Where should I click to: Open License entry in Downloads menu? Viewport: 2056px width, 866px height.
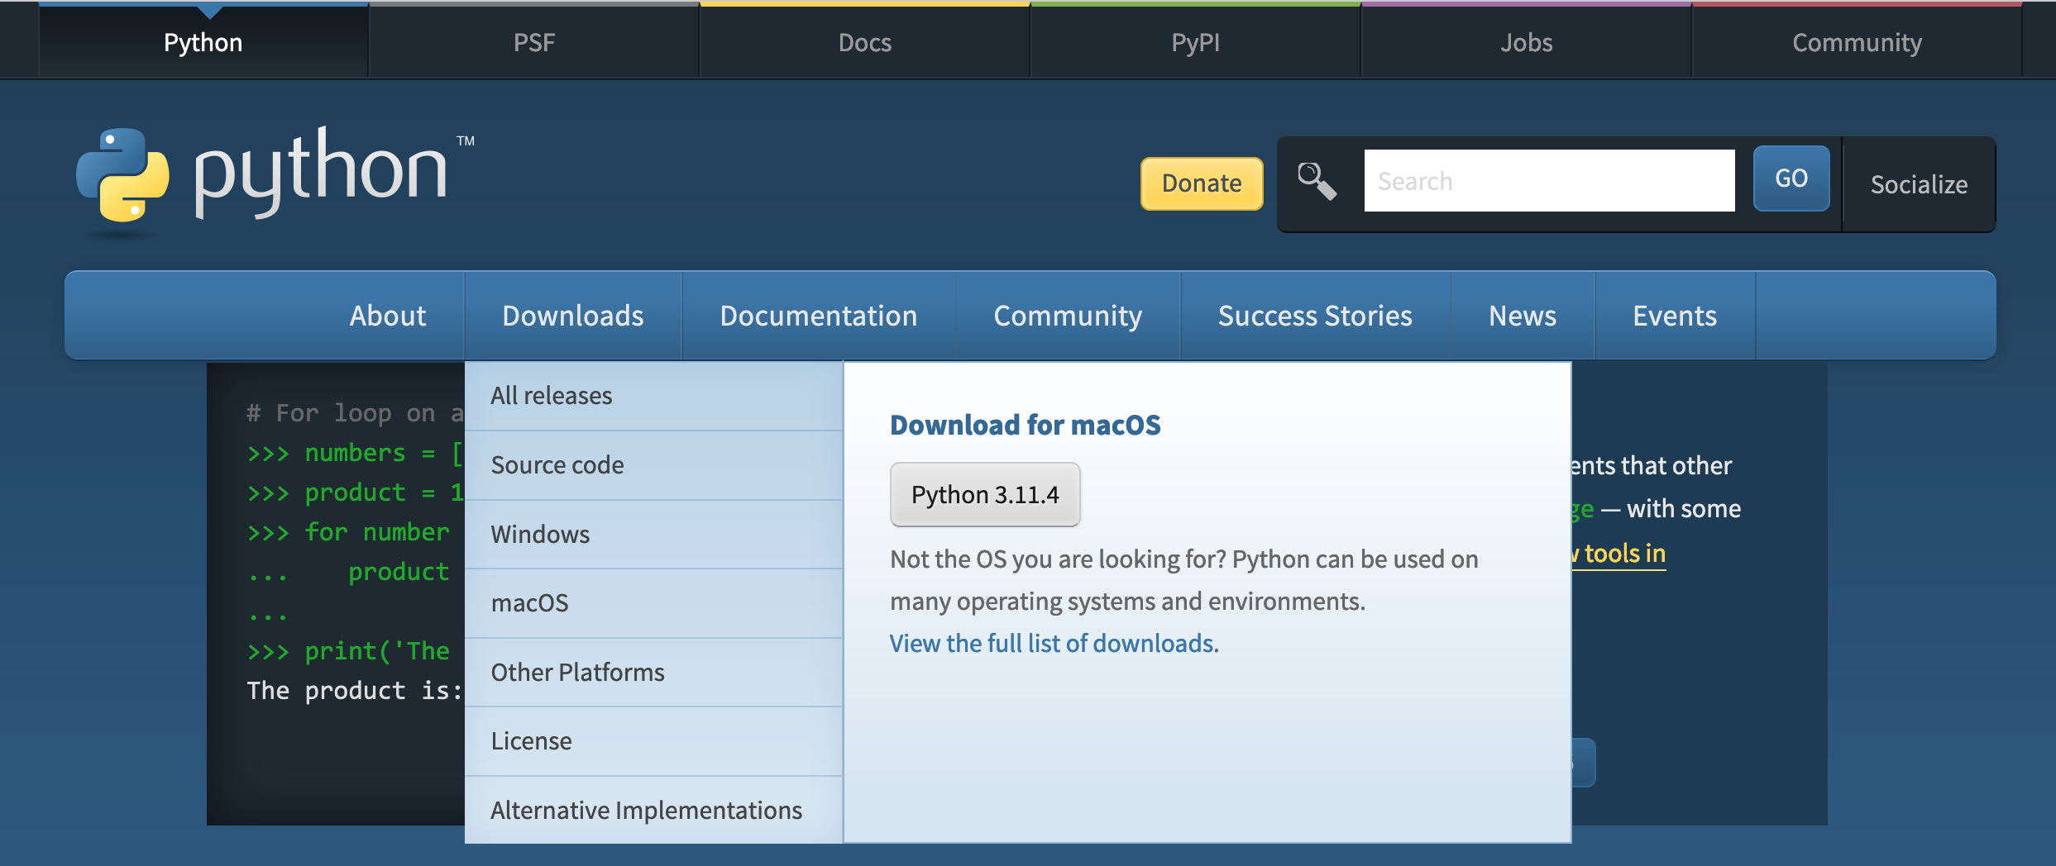click(x=653, y=741)
